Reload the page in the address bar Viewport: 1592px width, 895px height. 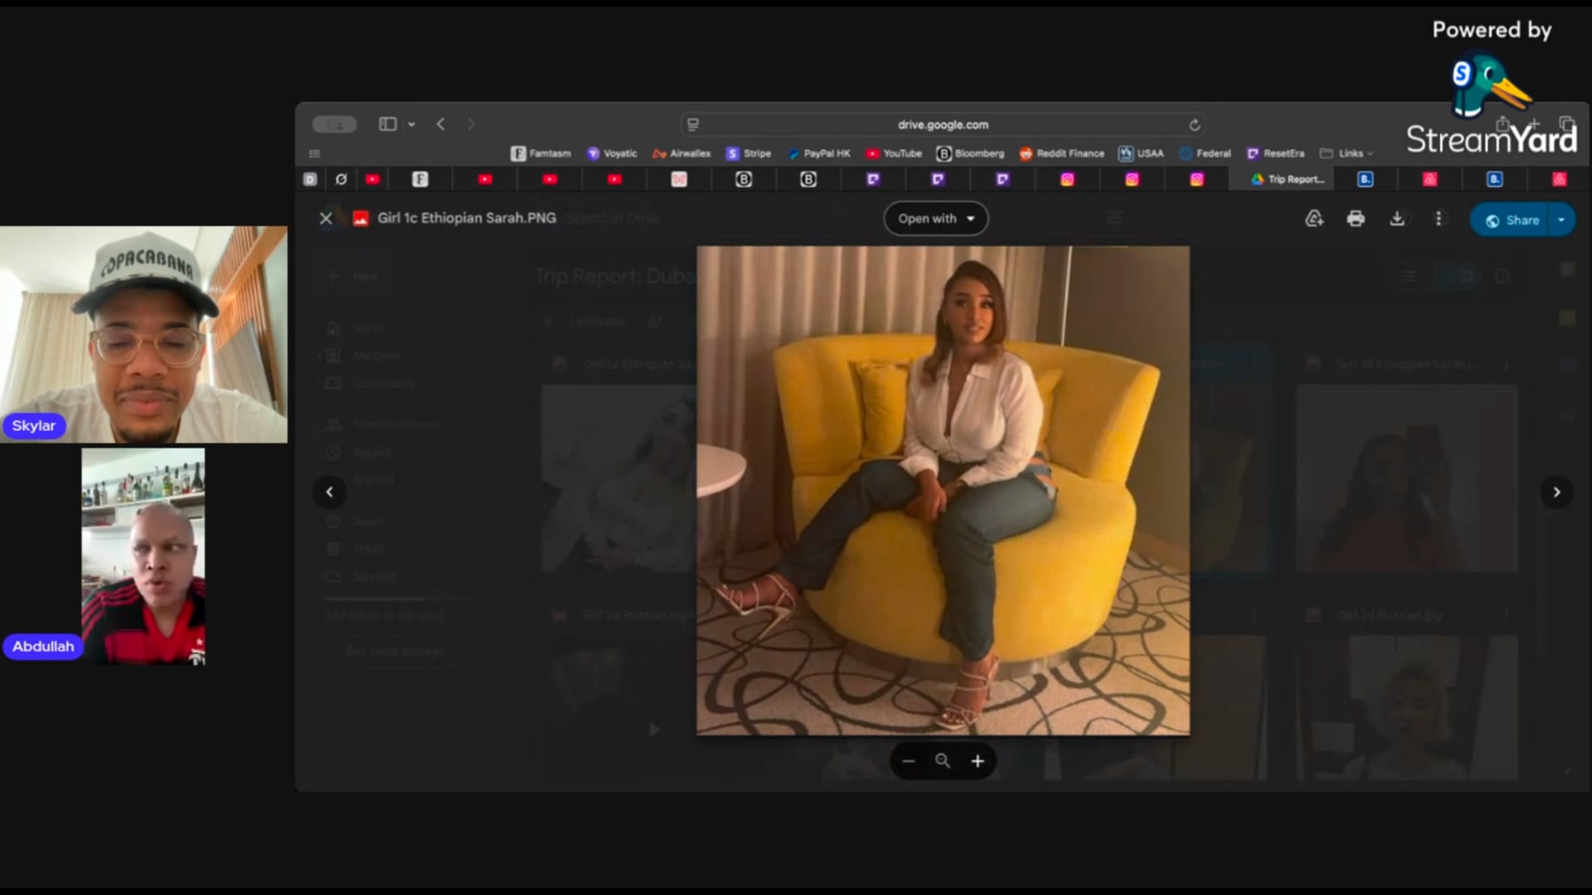click(1194, 124)
